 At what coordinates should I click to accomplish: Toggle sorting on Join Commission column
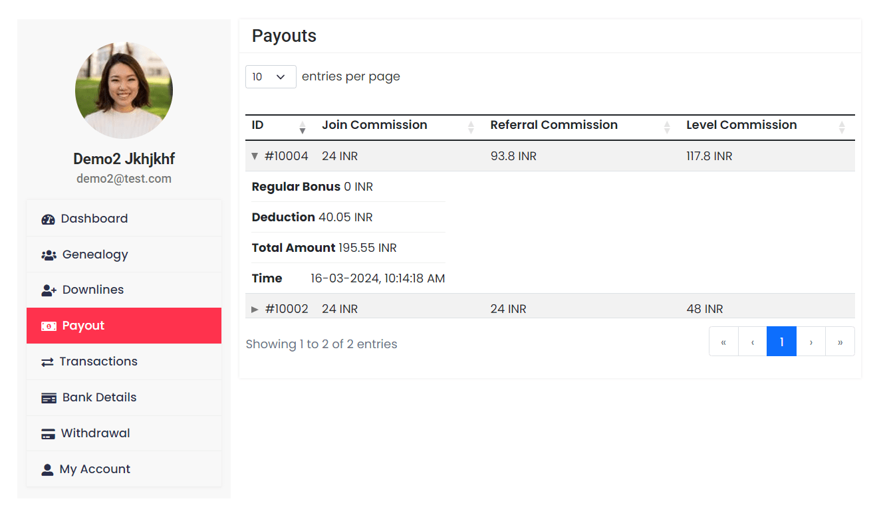tap(471, 127)
